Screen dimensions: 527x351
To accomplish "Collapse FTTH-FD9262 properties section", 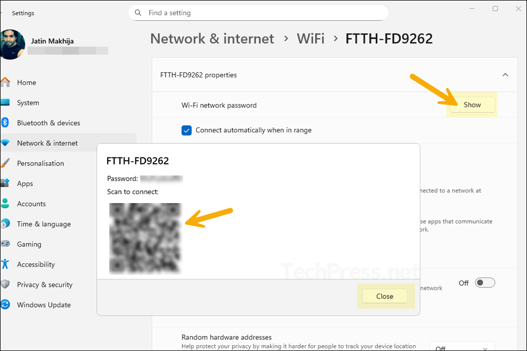I will (505, 75).
